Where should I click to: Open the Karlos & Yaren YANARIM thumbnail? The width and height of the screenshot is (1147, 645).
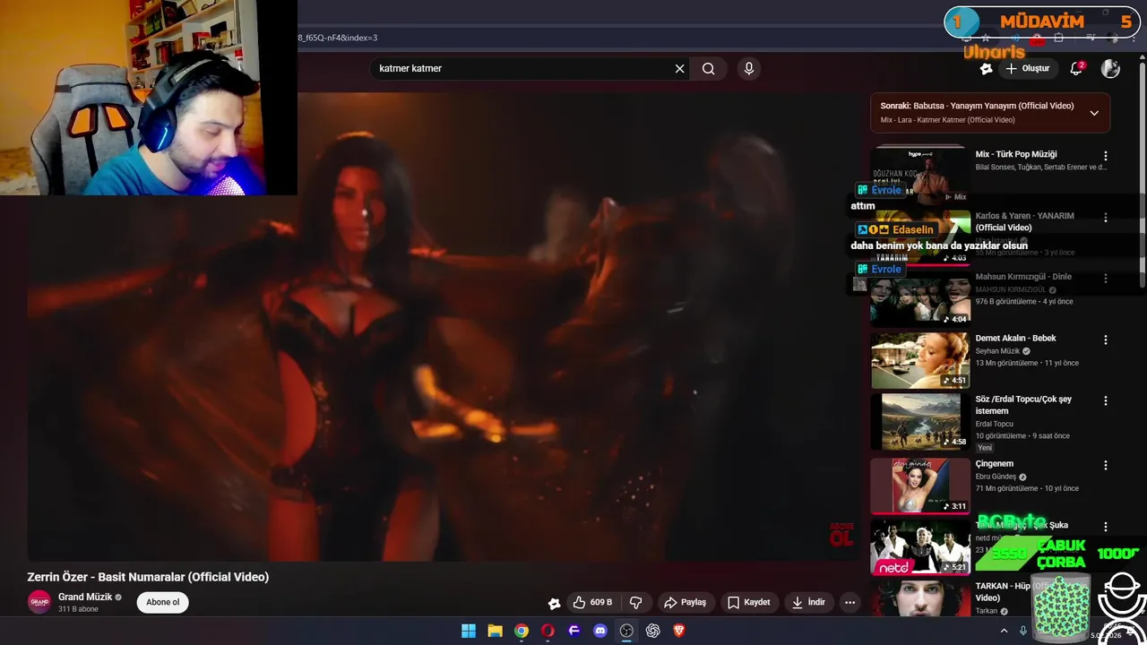(920, 237)
